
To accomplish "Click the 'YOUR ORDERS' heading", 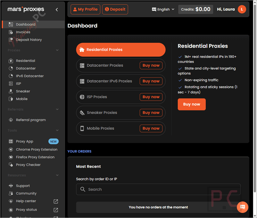I will coord(79,151).
